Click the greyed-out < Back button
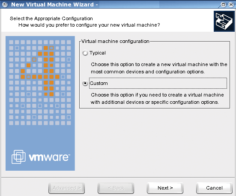Screen dimensions: 236x196 click(x=116, y=188)
